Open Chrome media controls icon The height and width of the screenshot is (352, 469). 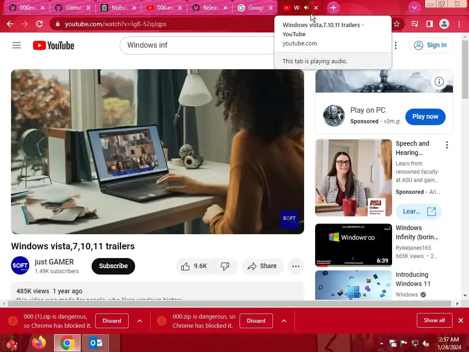pyautogui.click(x=414, y=24)
